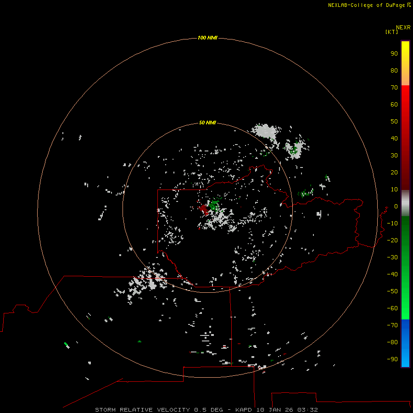Click the gray zero-velocity segment of the color bar
Screen dimensions: 413x413
[x=405, y=203]
